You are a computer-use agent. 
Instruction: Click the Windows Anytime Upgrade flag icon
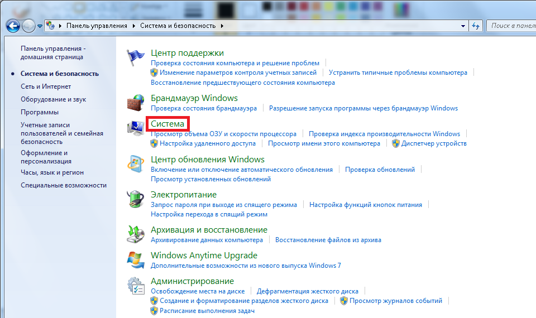tap(135, 260)
